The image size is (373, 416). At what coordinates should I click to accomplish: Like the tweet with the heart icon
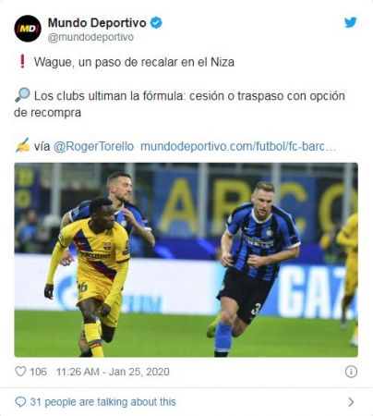point(20,372)
